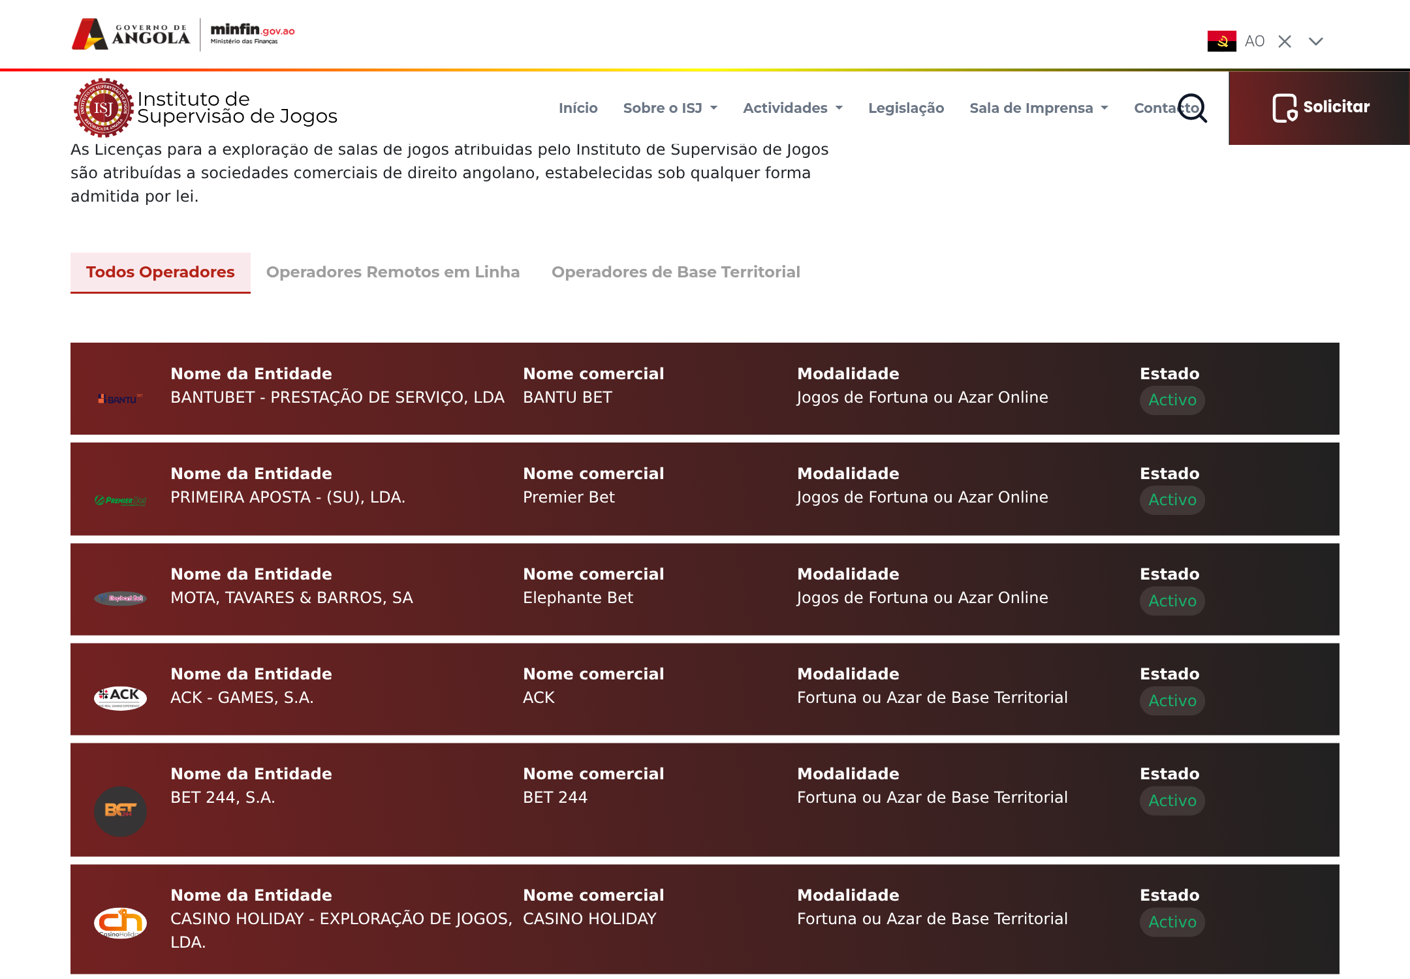Screen dimensions: 1410x979
Task: Click the ISJ institute seal logo
Action: click(103, 108)
